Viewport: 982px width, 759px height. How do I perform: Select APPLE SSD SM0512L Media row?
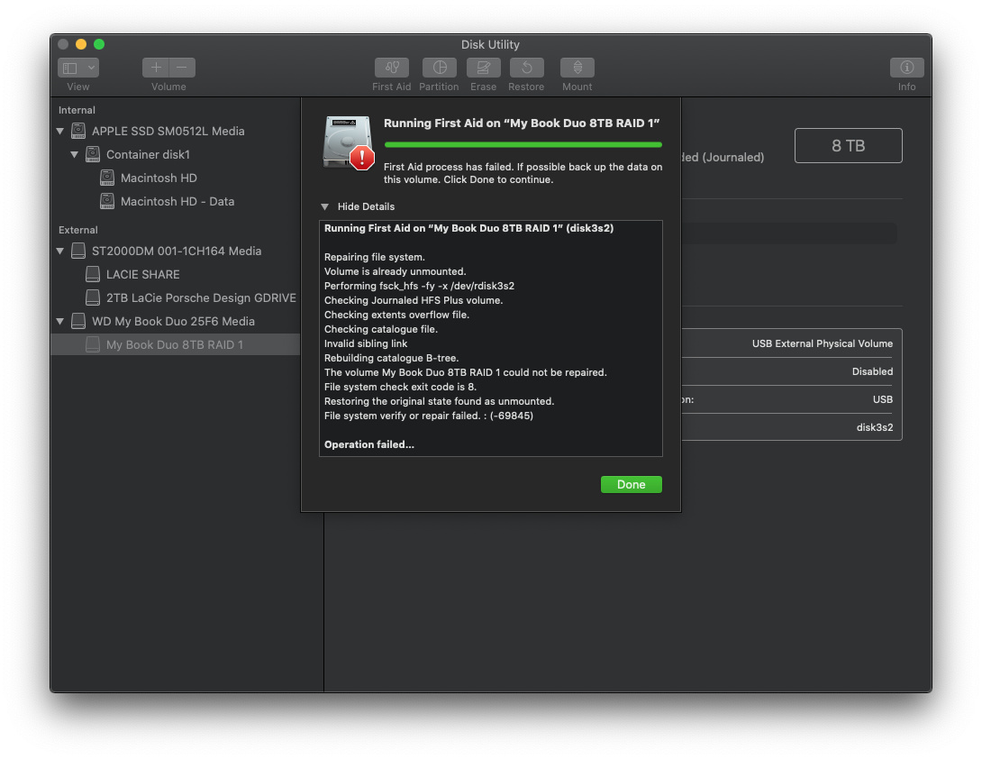pyautogui.click(x=176, y=131)
